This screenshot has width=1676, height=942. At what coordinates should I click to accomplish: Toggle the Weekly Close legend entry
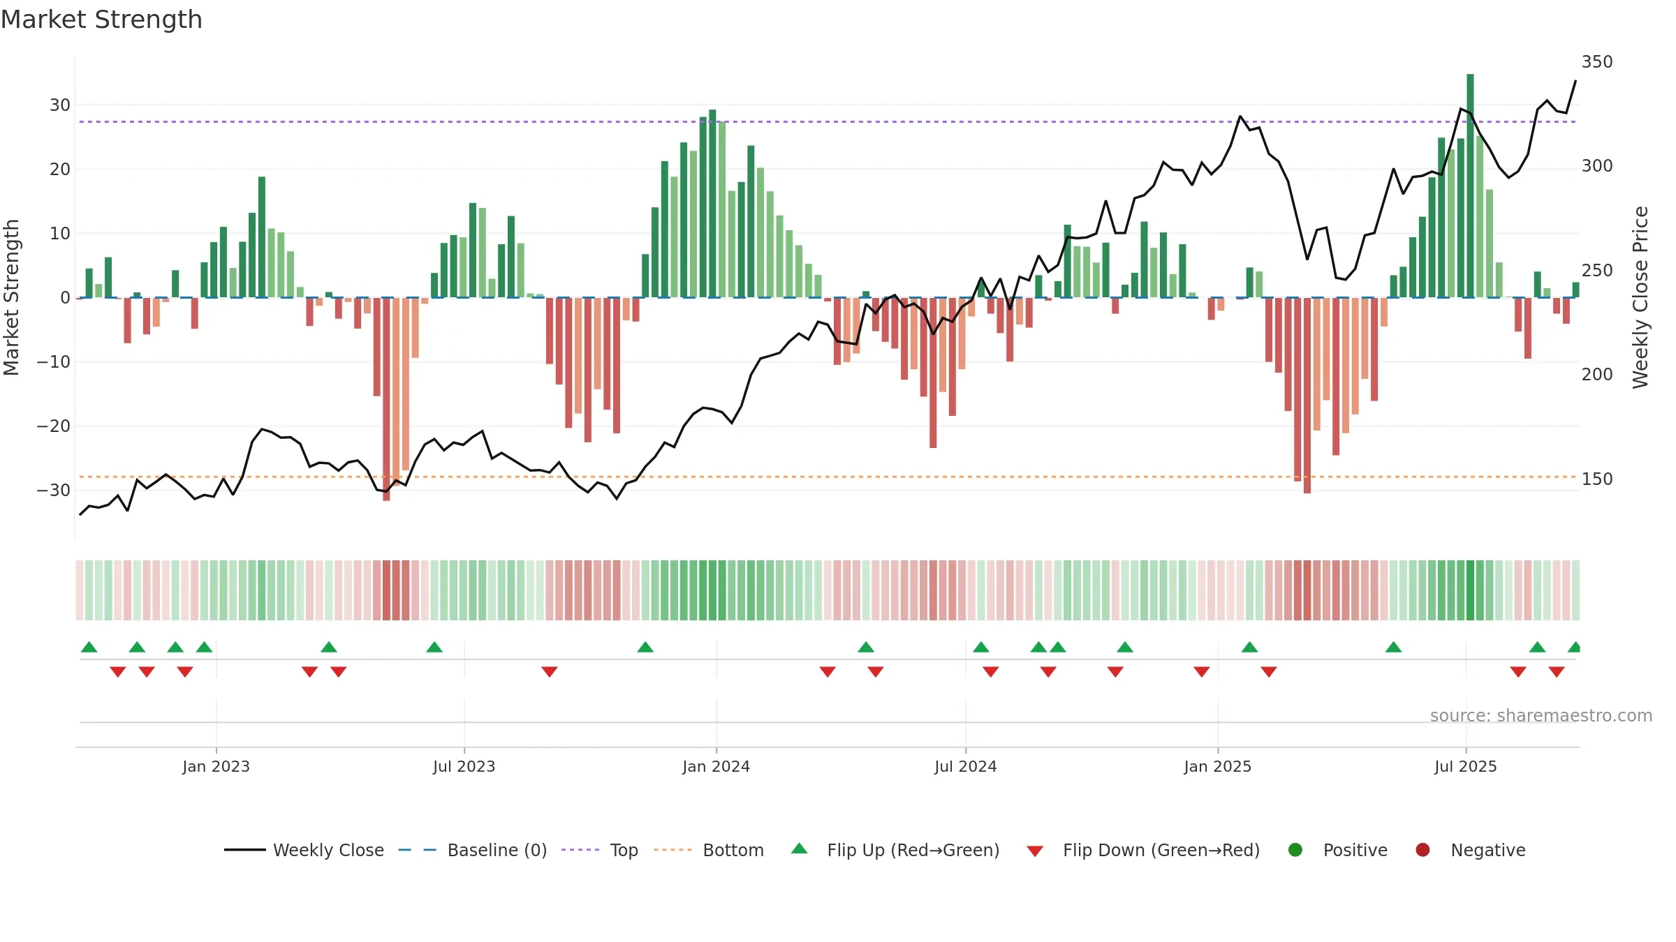pyautogui.click(x=304, y=850)
